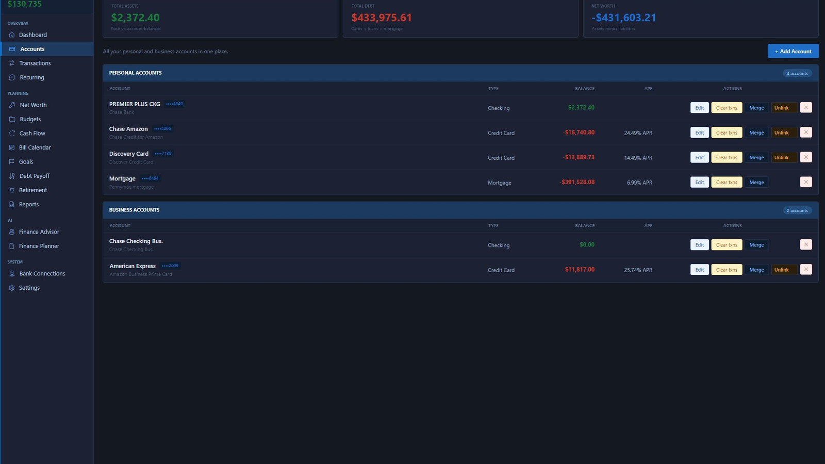This screenshot has width=825, height=464.
Task: Click the Personal Accounts section header
Action: pos(460,73)
